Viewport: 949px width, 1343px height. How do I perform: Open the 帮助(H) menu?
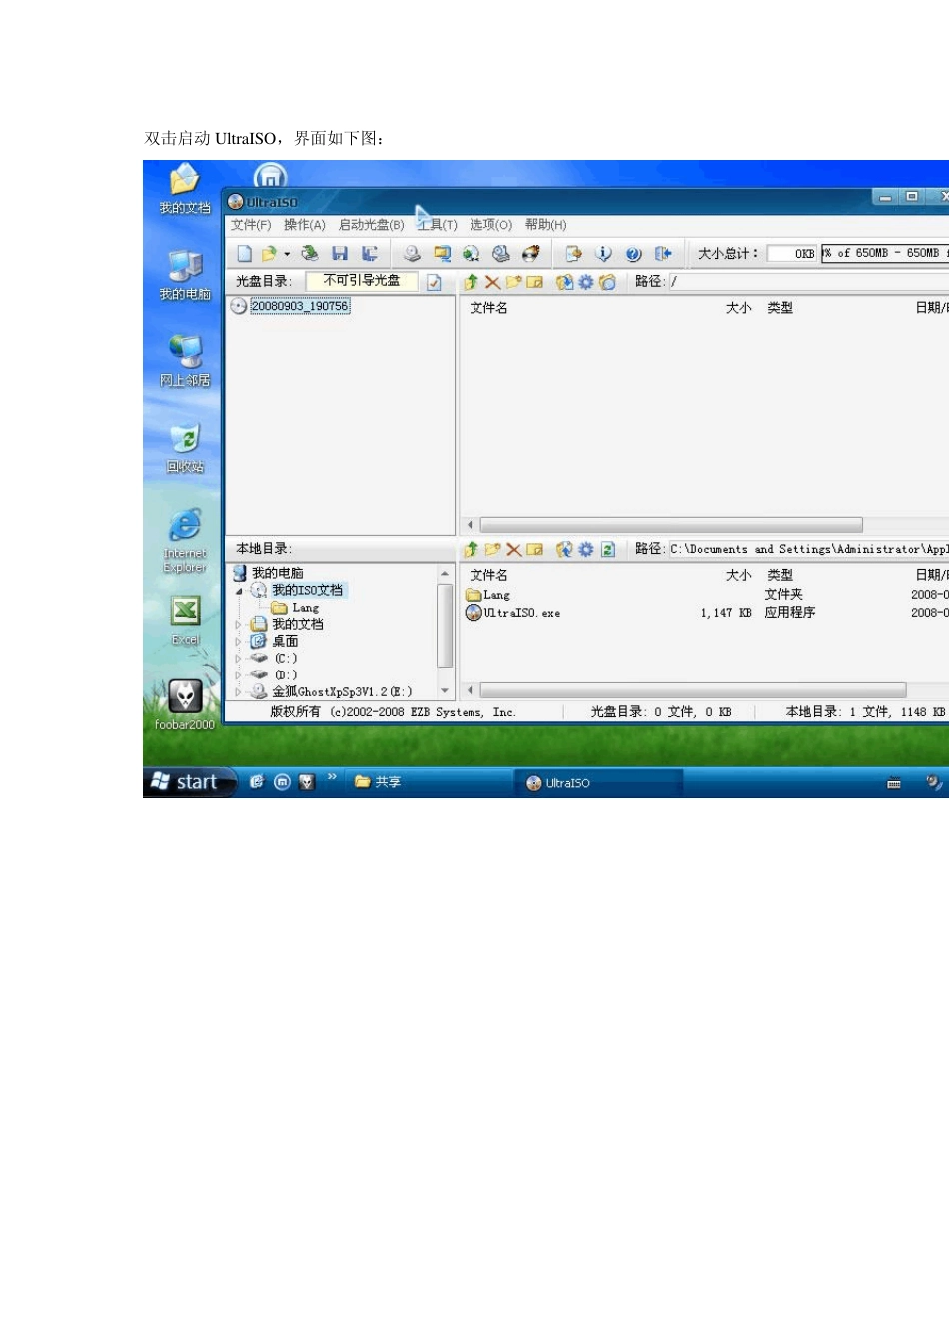pyautogui.click(x=546, y=225)
